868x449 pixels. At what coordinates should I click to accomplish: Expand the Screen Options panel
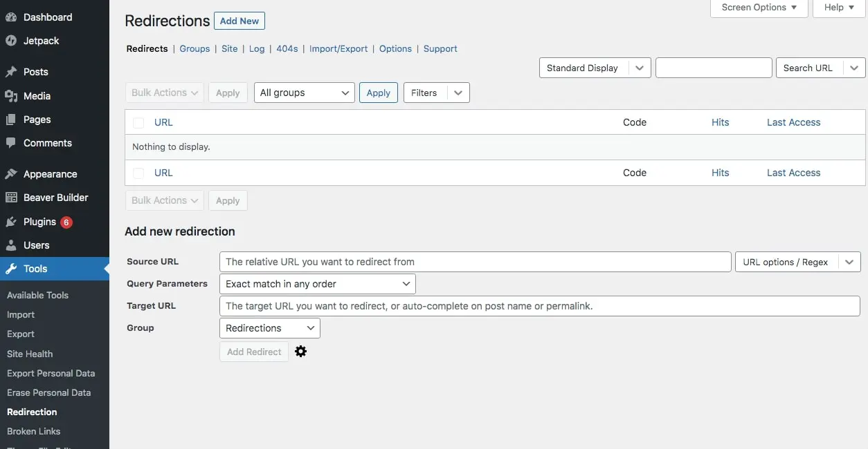pos(759,8)
